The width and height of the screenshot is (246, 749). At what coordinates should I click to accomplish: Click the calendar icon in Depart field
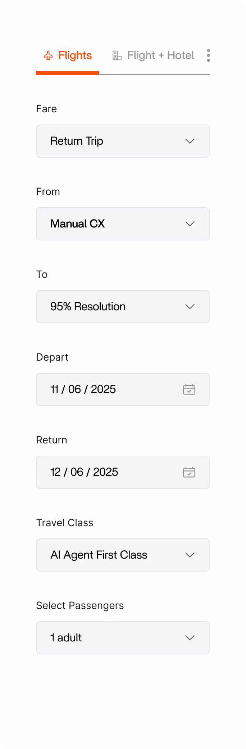(x=189, y=389)
